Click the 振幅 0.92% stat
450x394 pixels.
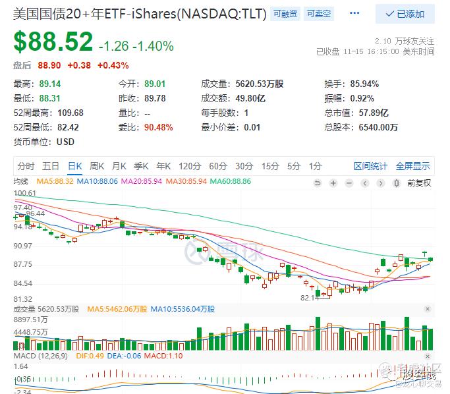[349, 98]
